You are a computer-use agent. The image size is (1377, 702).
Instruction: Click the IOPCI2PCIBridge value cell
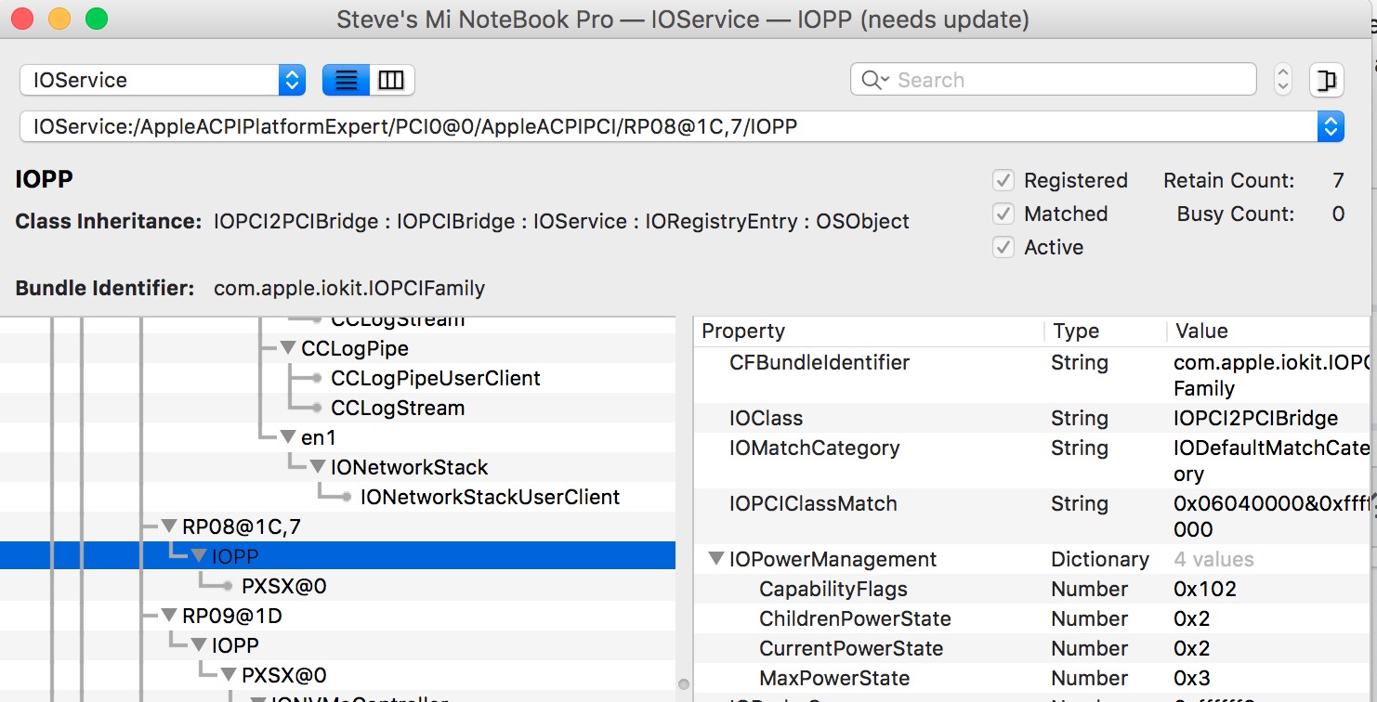point(1256,418)
